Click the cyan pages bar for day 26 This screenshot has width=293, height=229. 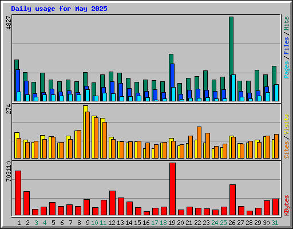click(233, 88)
